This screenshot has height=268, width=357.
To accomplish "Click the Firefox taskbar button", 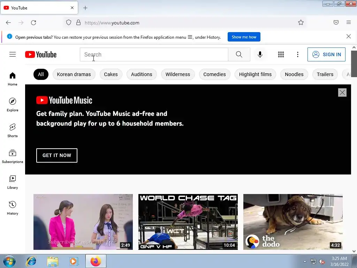I will pos(96,261).
